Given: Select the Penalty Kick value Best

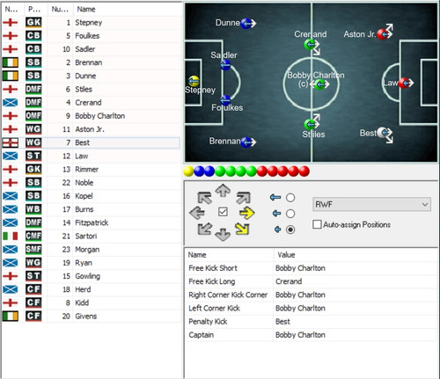Looking at the screenshot, I should point(282,322).
